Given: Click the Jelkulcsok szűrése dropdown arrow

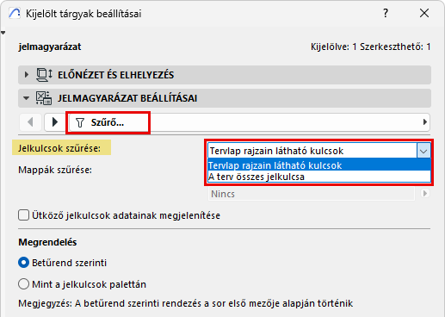Looking at the screenshot, I should pyautogui.click(x=423, y=151).
